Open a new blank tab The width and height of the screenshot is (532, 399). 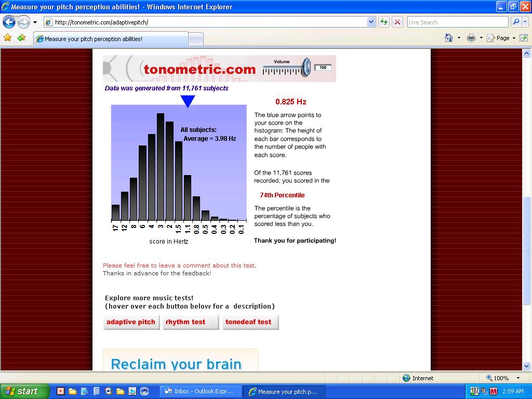195,39
